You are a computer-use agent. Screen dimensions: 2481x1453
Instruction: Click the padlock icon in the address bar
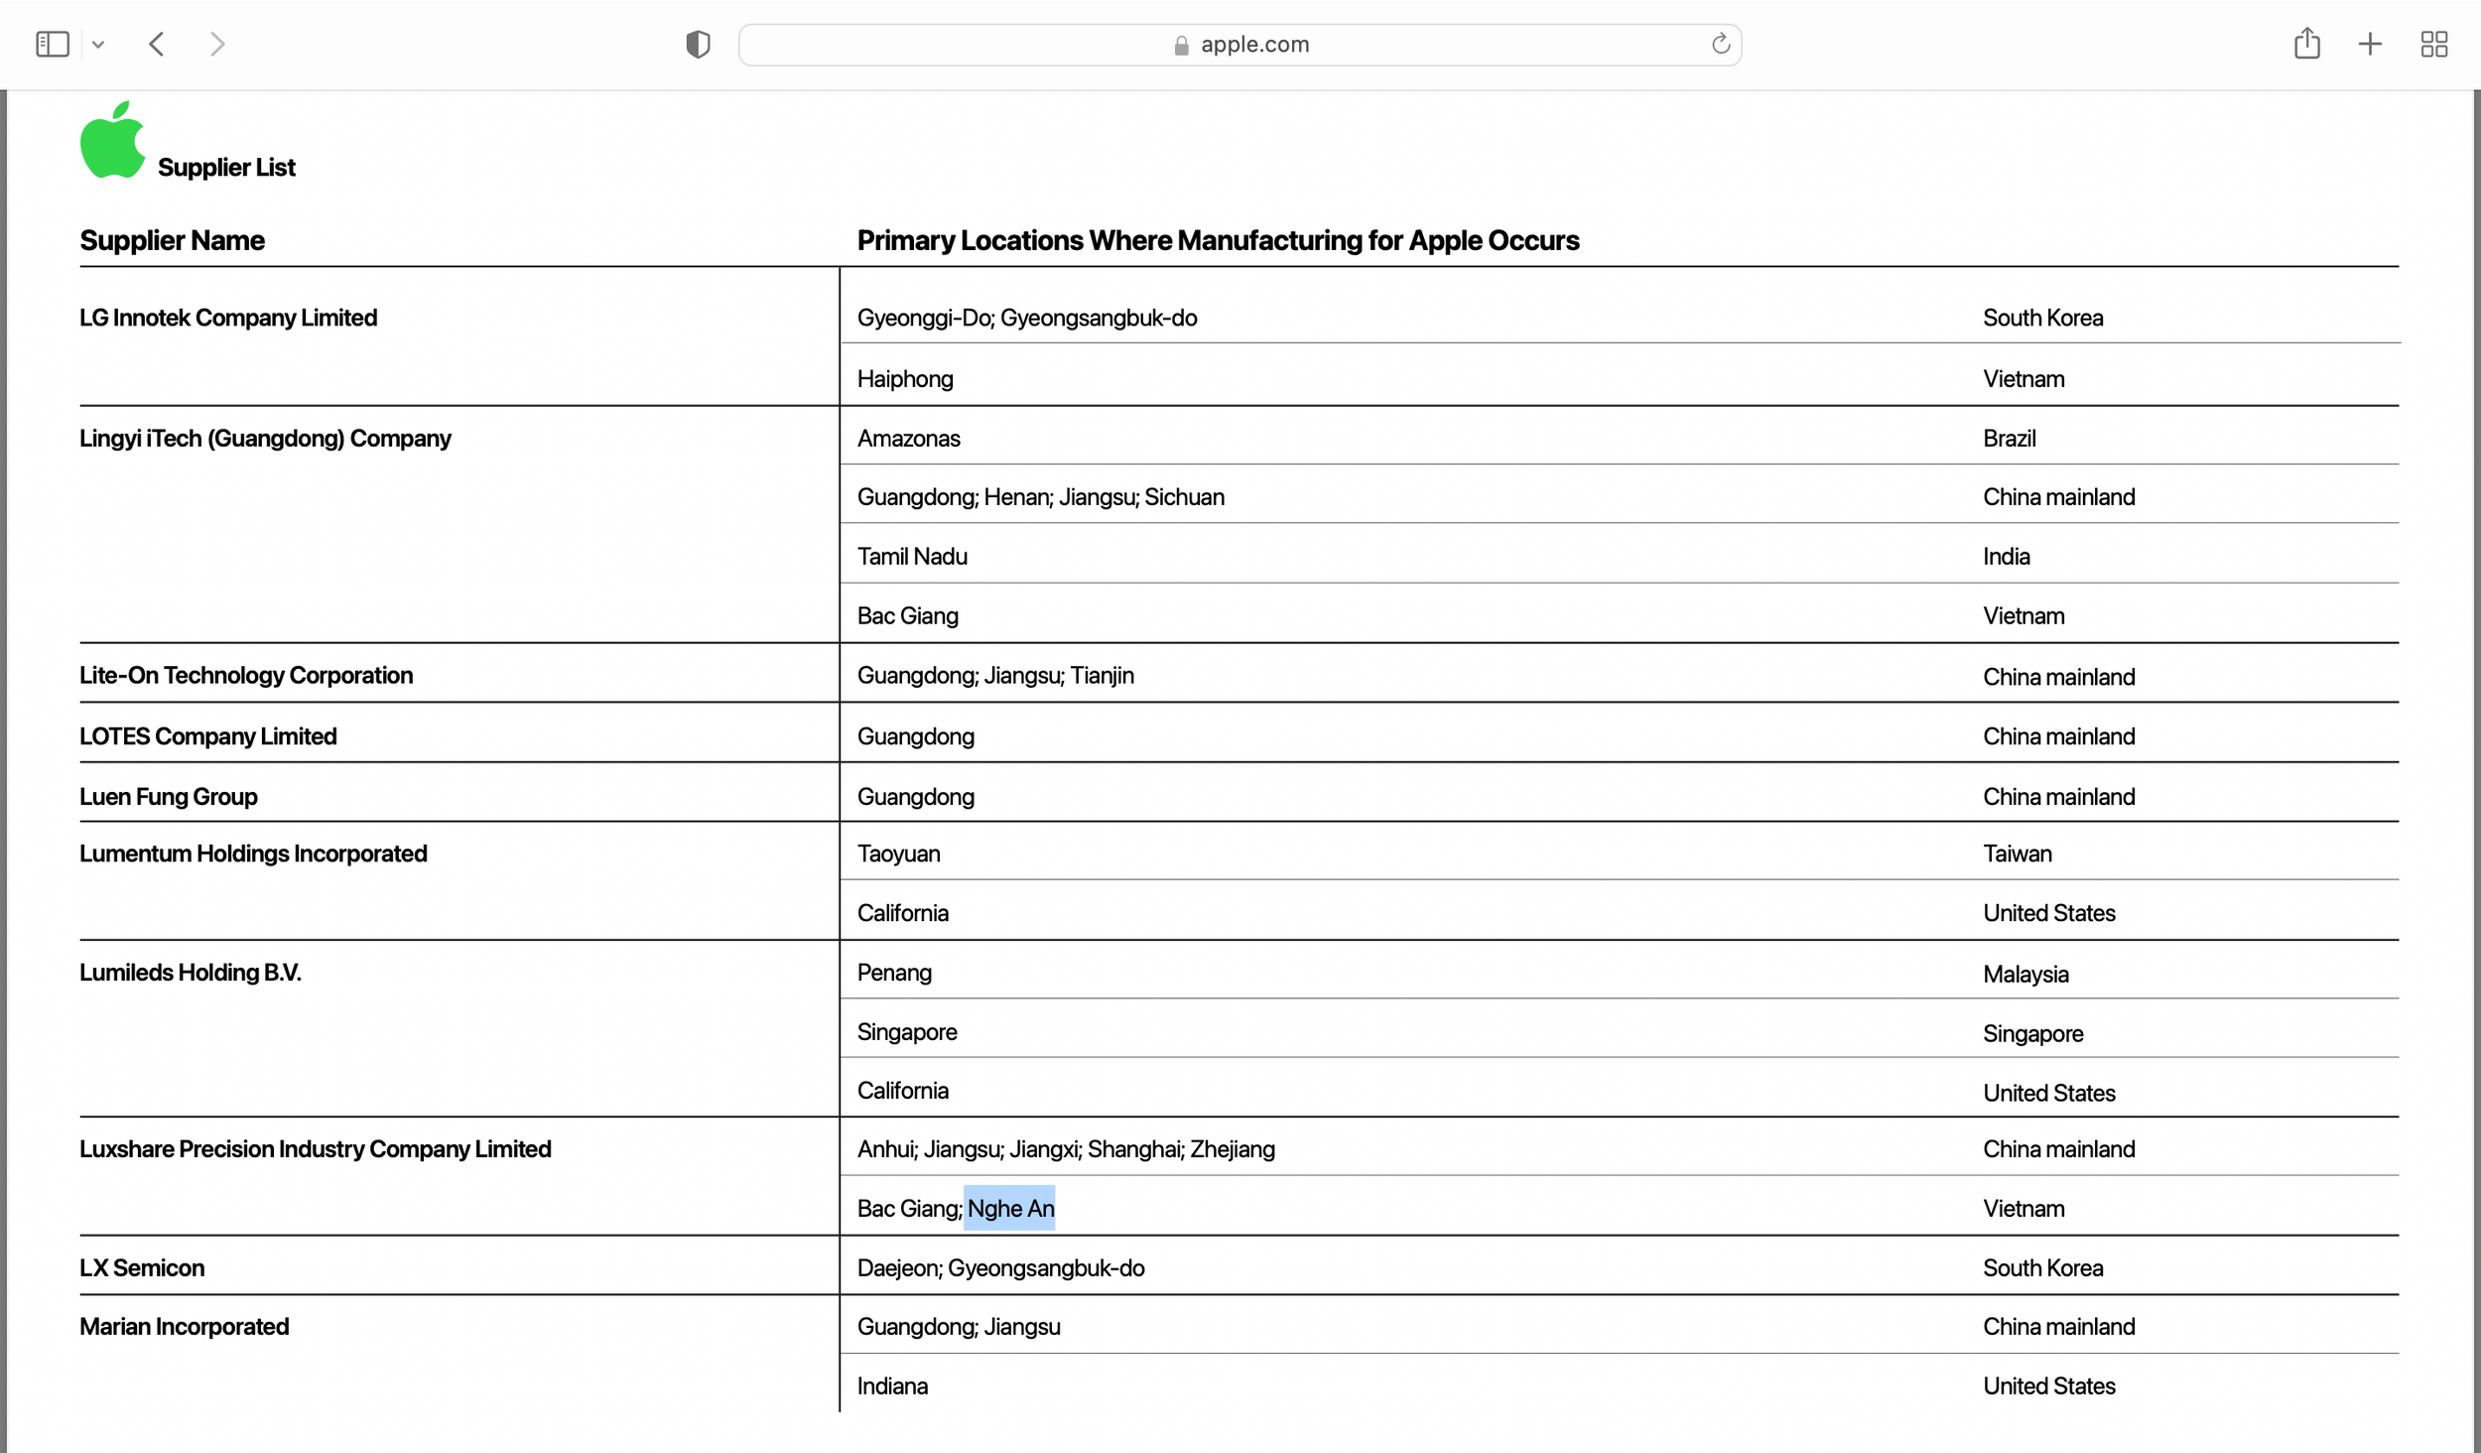coord(1181,44)
